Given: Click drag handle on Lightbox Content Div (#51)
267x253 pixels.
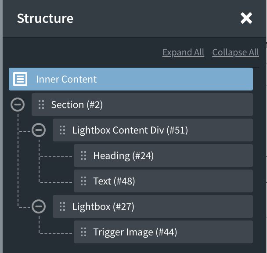Looking at the screenshot, I should 62,130.
